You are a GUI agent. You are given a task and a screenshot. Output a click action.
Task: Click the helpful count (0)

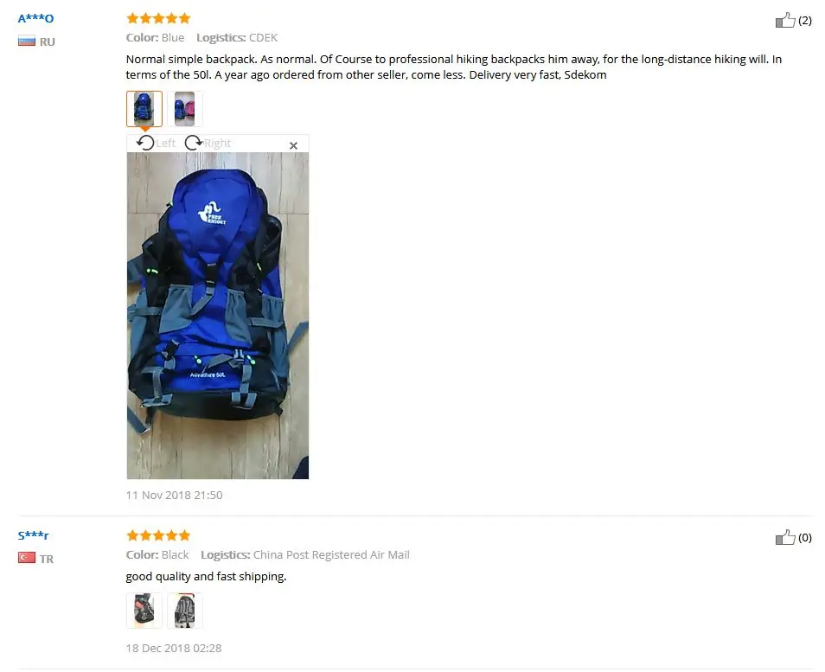[x=805, y=538]
